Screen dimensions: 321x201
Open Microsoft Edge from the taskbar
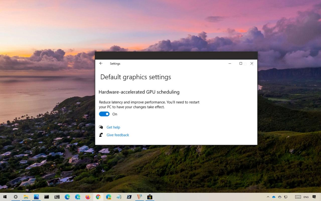[x=67, y=197]
